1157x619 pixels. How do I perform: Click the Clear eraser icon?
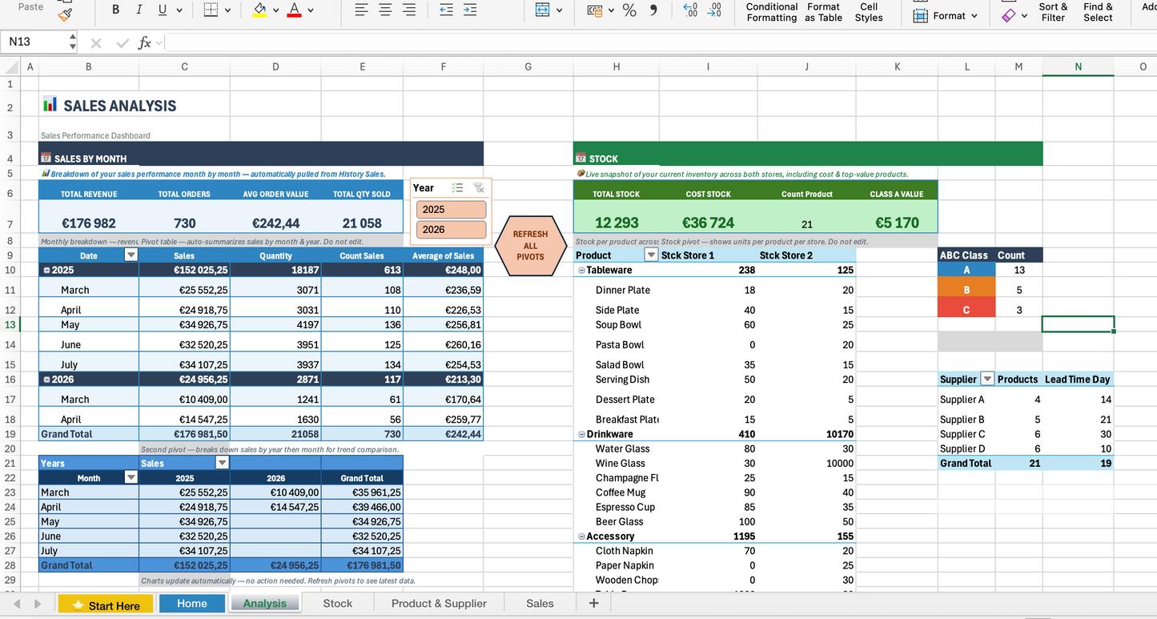[x=1009, y=14]
